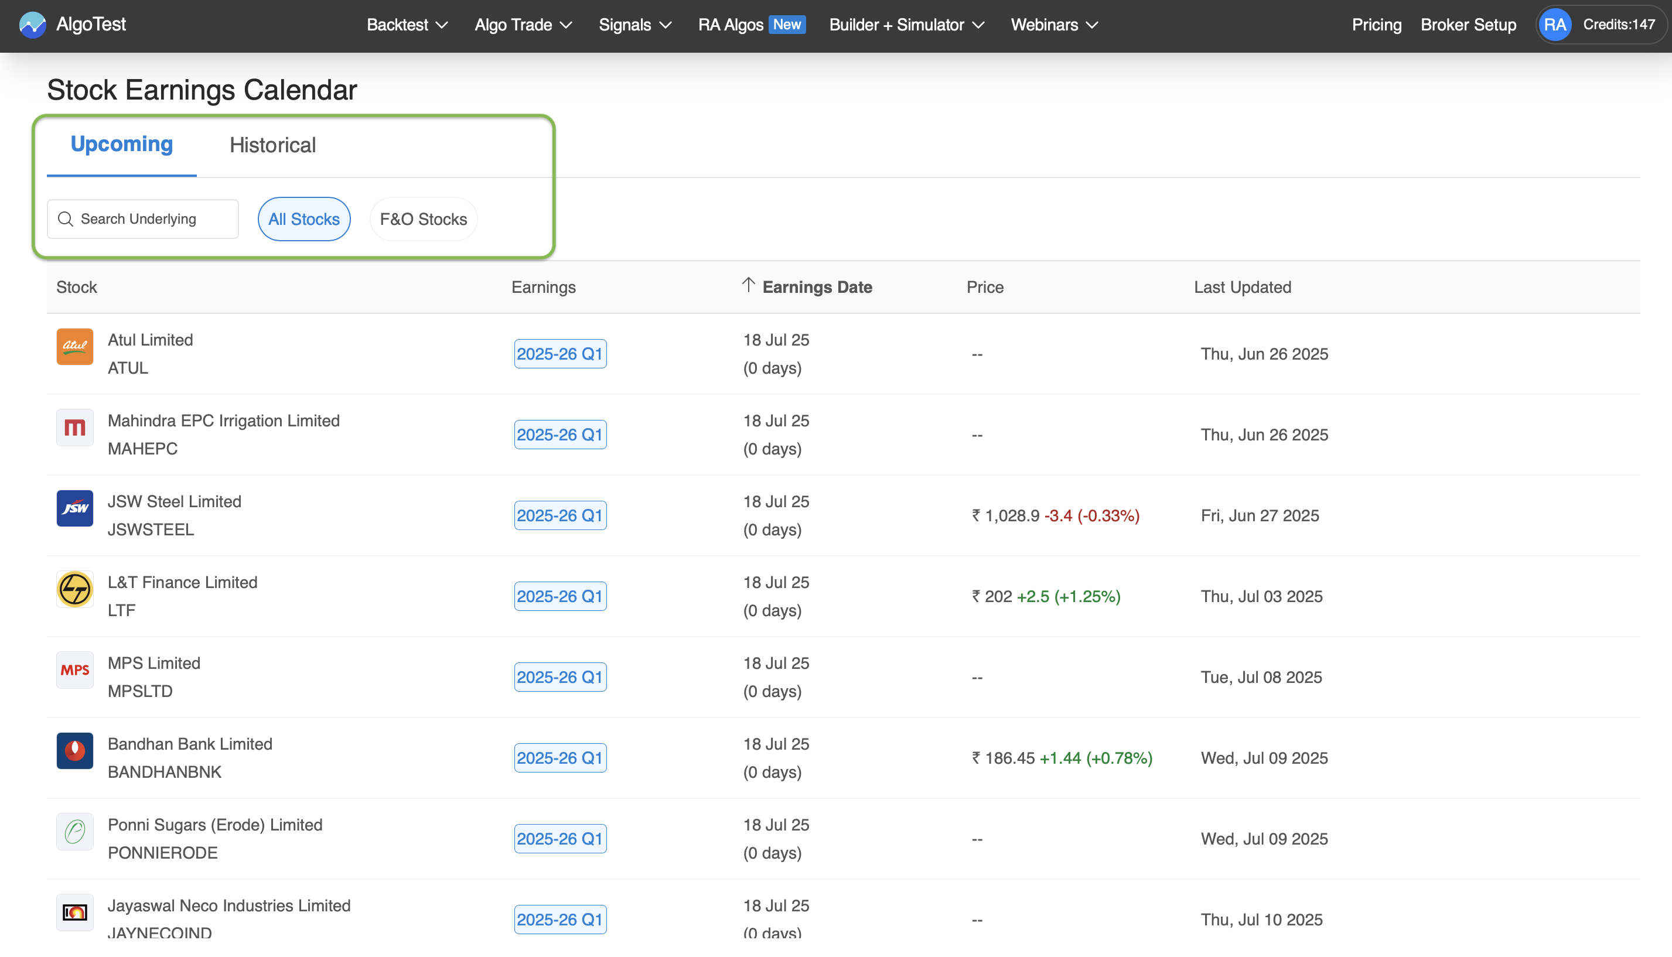Click the Earnings Date sort arrow
This screenshot has width=1672, height=957.
[x=748, y=285]
